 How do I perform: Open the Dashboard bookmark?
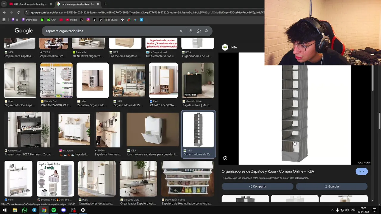[x=30, y=20]
